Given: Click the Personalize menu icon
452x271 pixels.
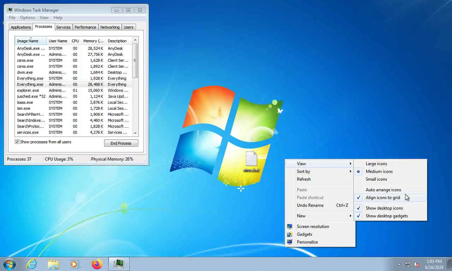Looking at the screenshot, I should [290, 242].
